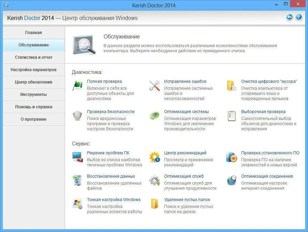Open the Главная sidebar tab

34,33
